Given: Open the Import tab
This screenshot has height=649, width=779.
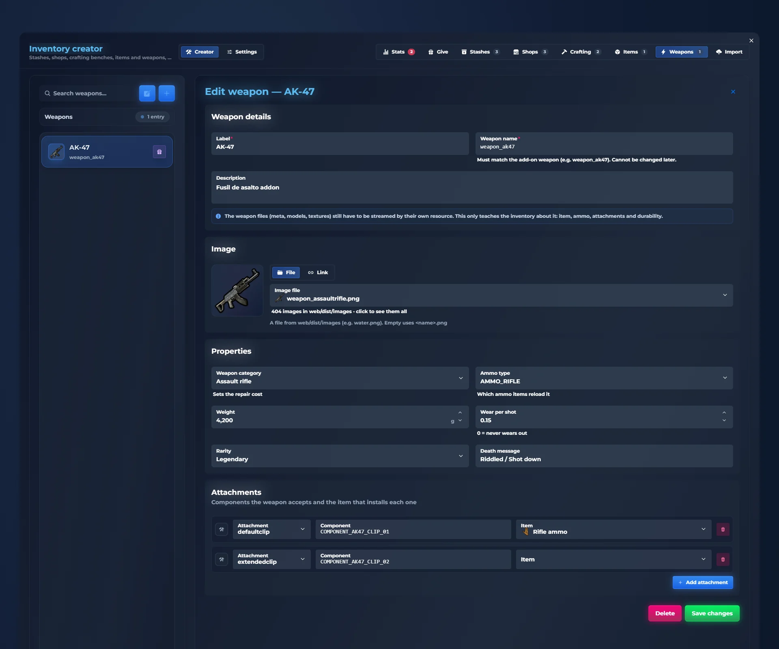Looking at the screenshot, I should (730, 52).
